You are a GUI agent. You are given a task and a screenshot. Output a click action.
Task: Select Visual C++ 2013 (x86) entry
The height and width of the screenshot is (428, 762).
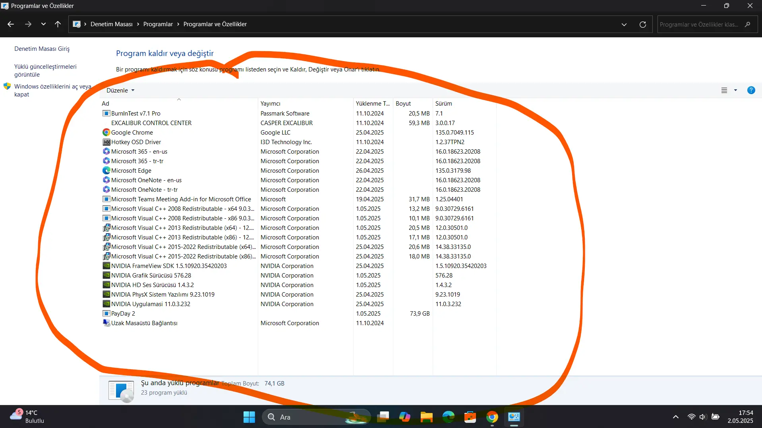coord(183,237)
